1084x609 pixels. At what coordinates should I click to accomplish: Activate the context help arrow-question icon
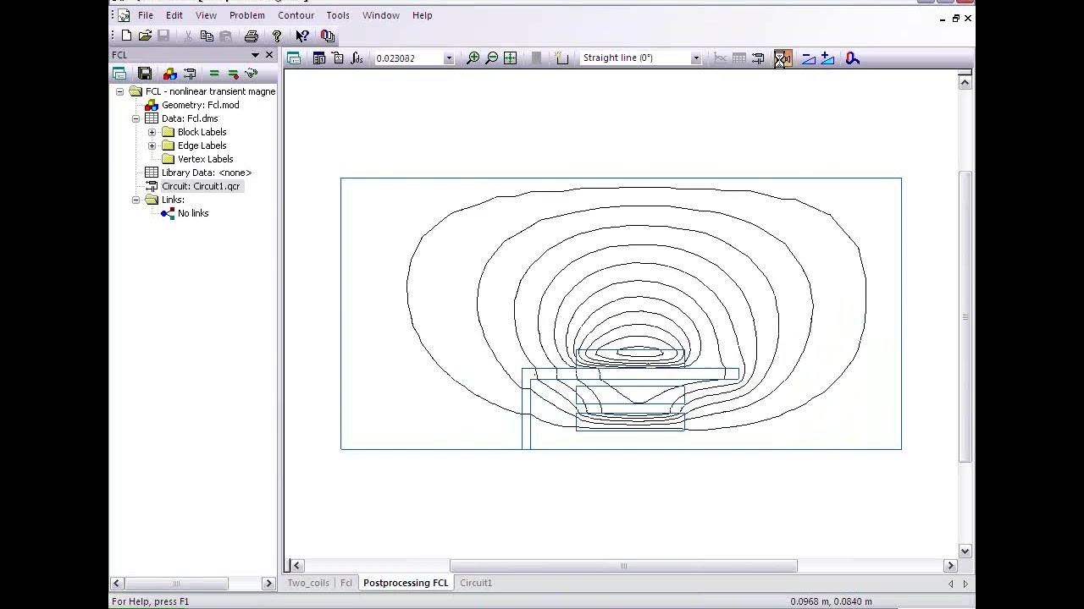pos(302,36)
